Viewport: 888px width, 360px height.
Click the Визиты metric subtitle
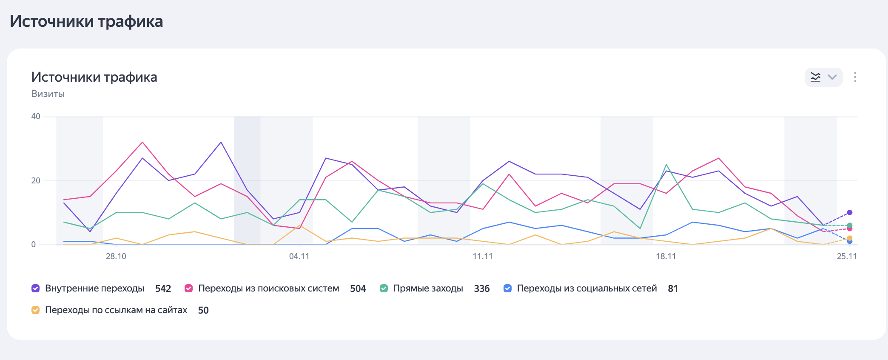[48, 94]
